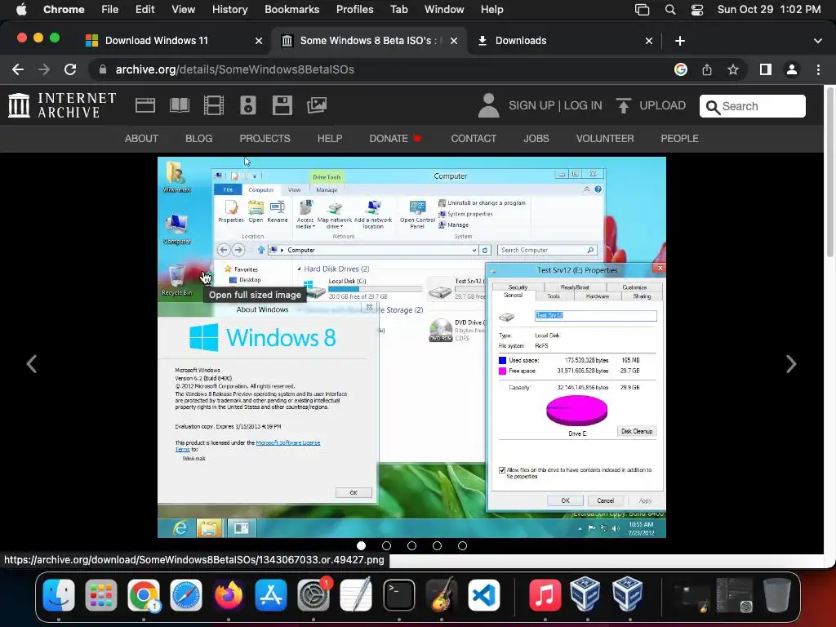Image resolution: width=836 pixels, height=627 pixels.
Task: Click the browser forward arrow
Action: 44,69
